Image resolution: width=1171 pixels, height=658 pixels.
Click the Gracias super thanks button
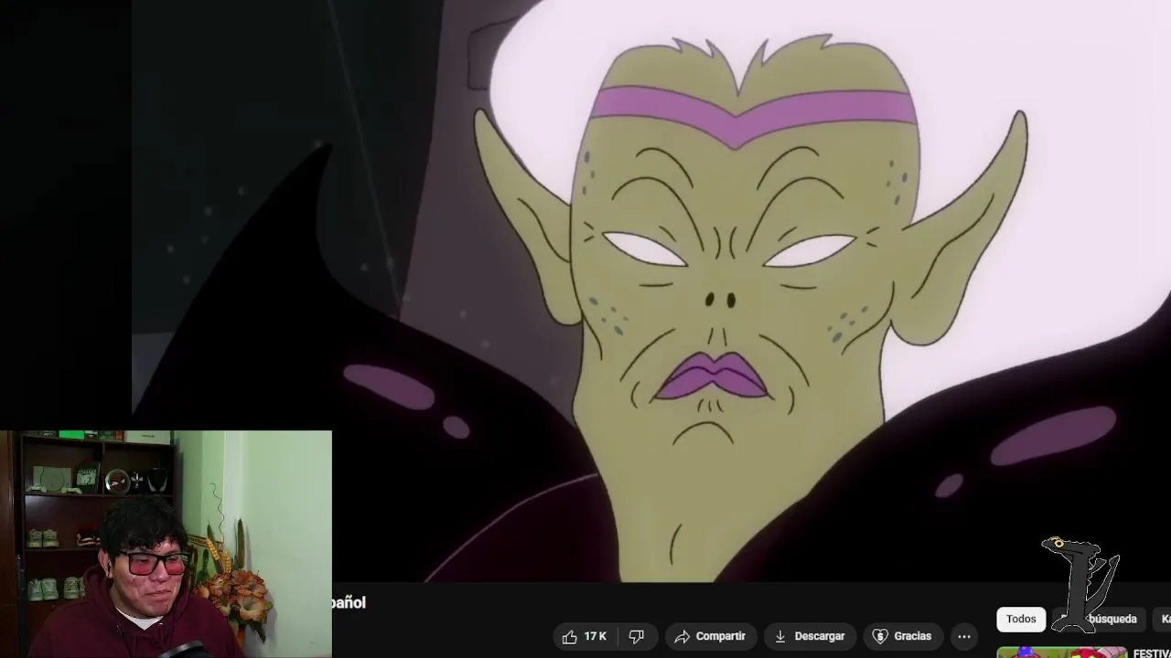902,636
